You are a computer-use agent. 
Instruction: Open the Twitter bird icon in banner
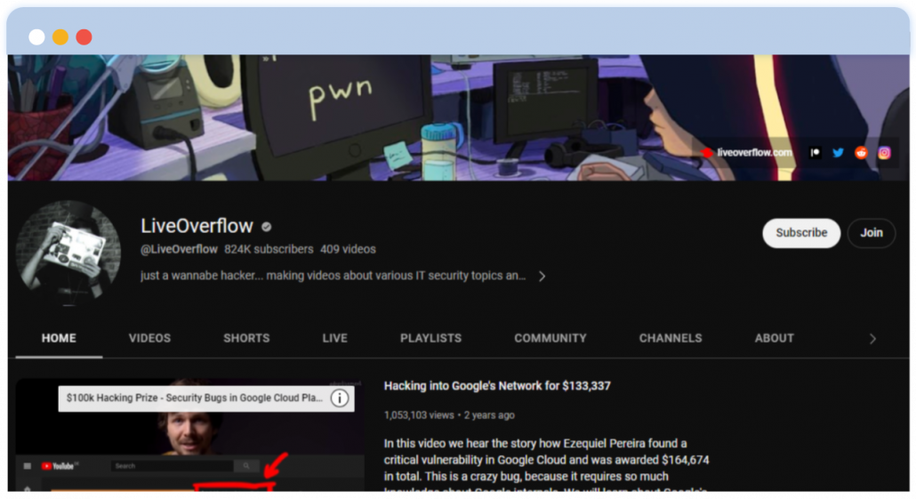pyautogui.click(x=838, y=153)
